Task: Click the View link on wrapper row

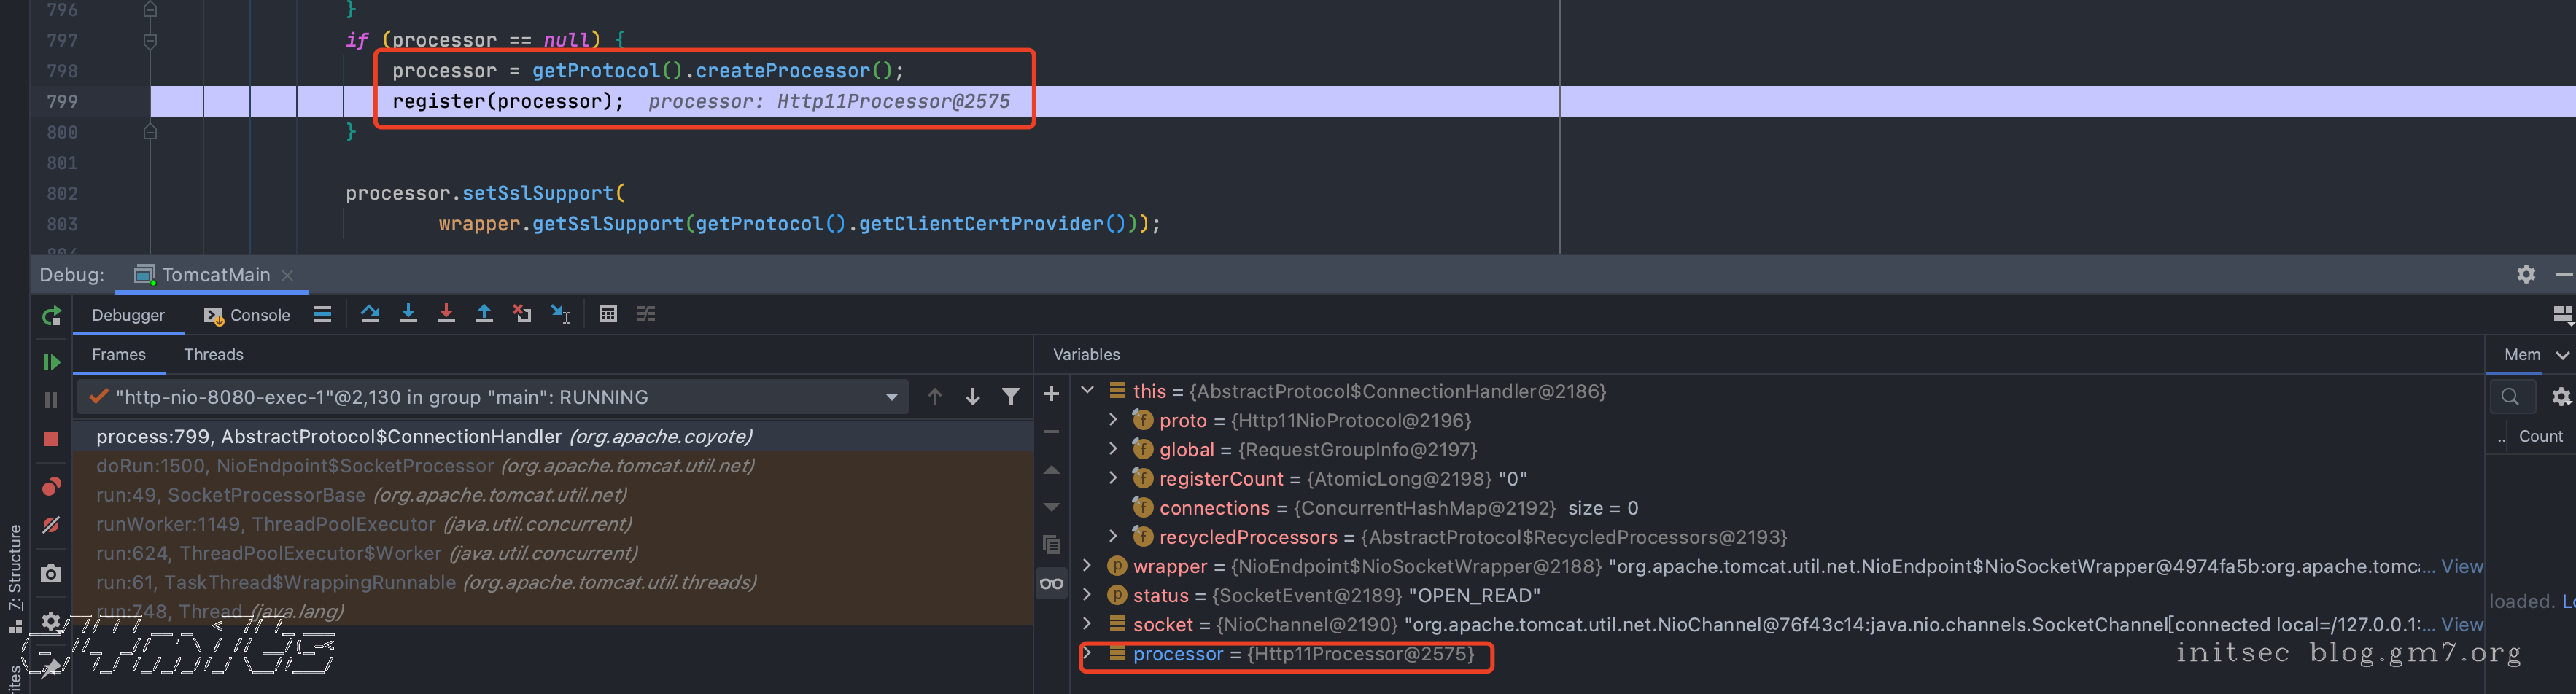Action: pyautogui.click(x=2461, y=566)
